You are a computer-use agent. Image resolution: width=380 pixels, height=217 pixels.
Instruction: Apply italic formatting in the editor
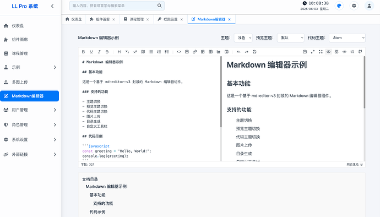99,52
